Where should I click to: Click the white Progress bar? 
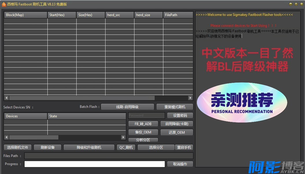point(95,164)
